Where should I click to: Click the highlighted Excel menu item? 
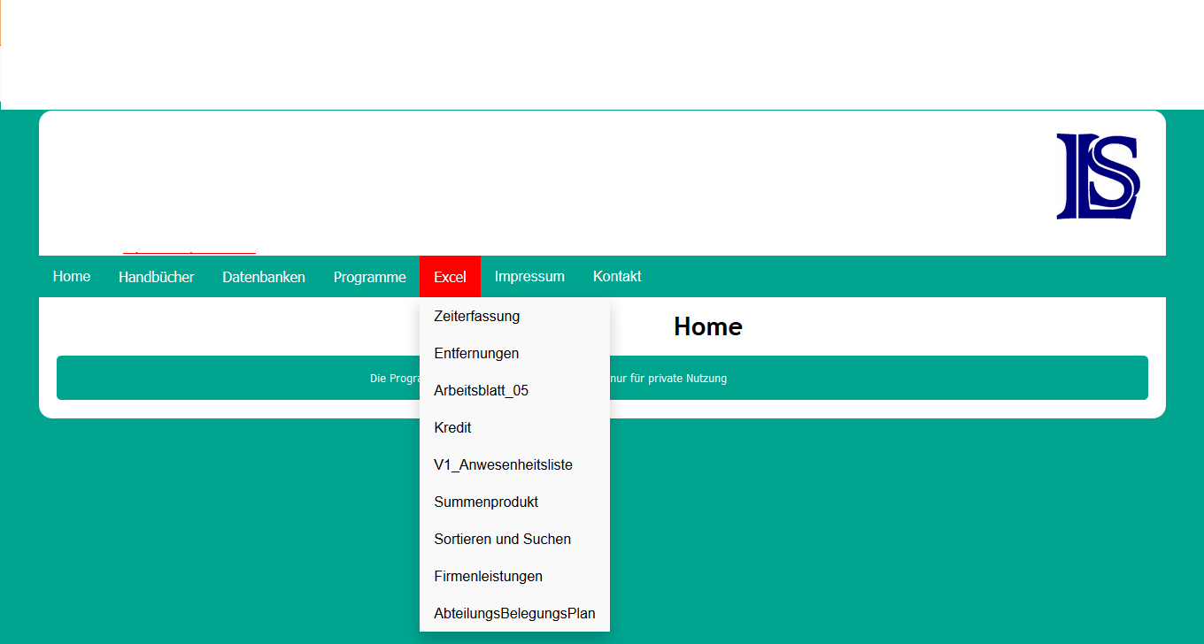(x=450, y=276)
